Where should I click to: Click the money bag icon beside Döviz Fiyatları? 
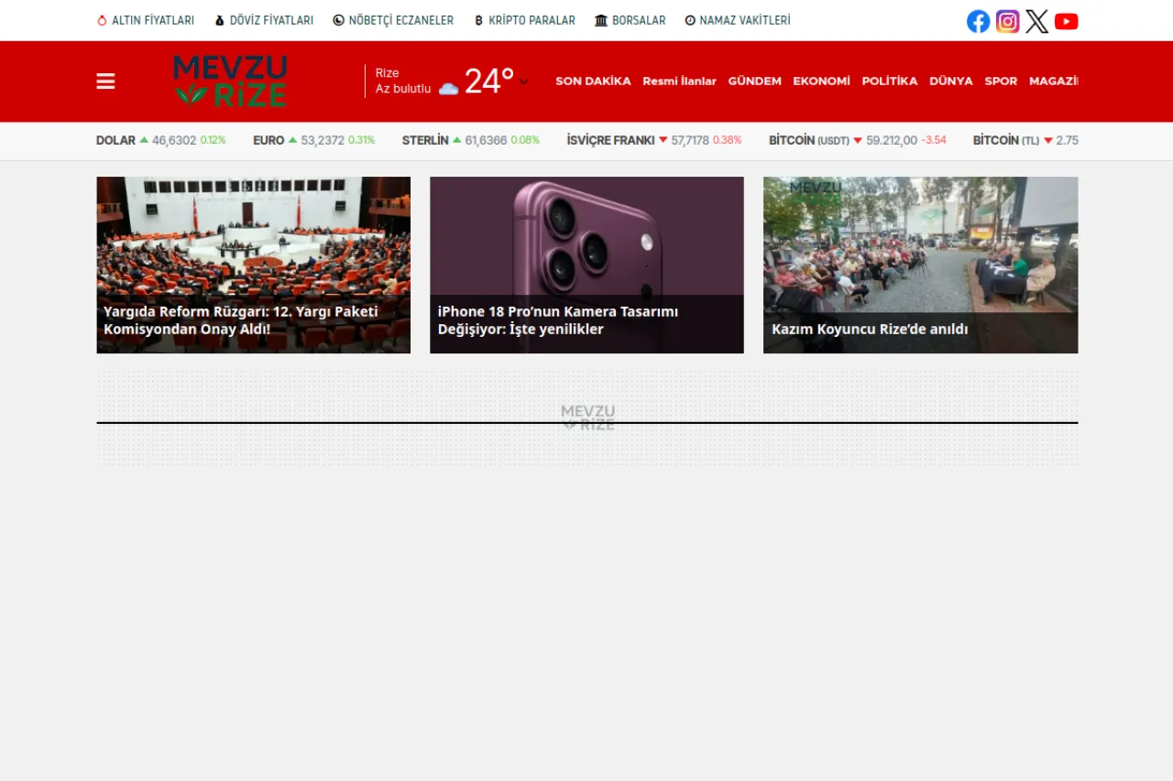(219, 20)
